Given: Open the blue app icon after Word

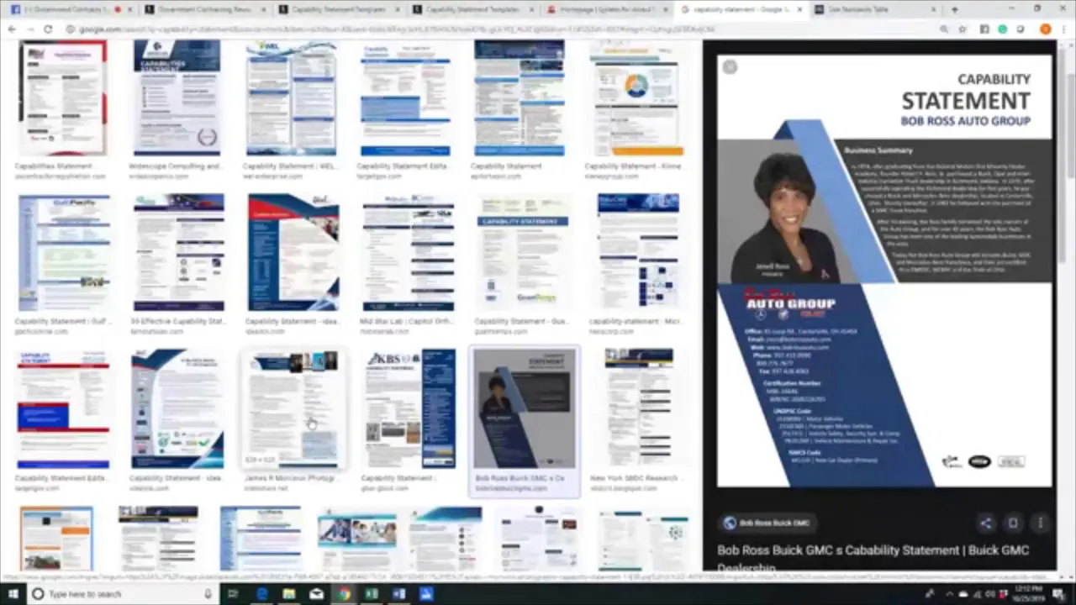Looking at the screenshot, I should point(426,594).
